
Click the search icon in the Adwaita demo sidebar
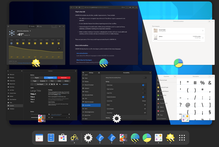(x=8, y=71)
